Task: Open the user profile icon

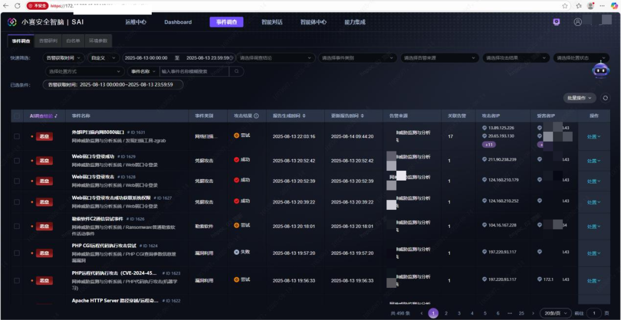Action: (577, 22)
